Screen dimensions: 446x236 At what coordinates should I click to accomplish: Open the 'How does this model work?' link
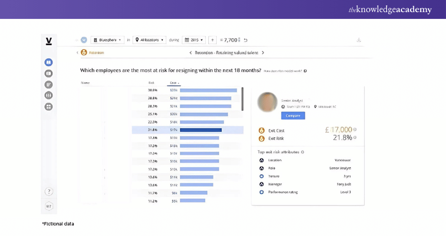click(282, 70)
